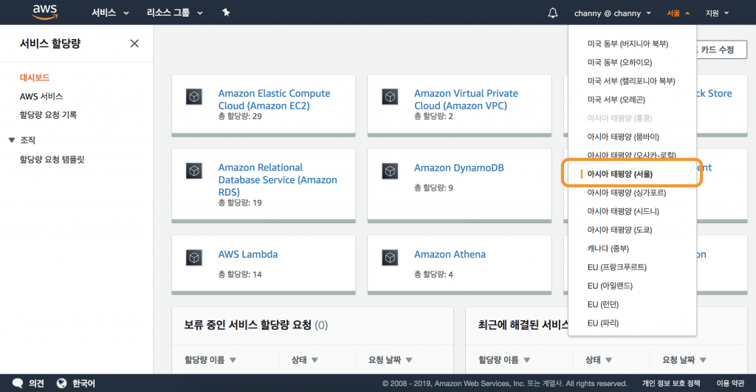
Task: Click the AWS logo home icon
Action: click(x=45, y=12)
